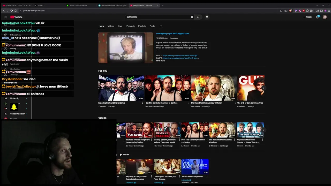Image resolution: width=331 pixels, height=186 pixels.
Task: Click the browser bookmark icon
Action: coord(15,11)
